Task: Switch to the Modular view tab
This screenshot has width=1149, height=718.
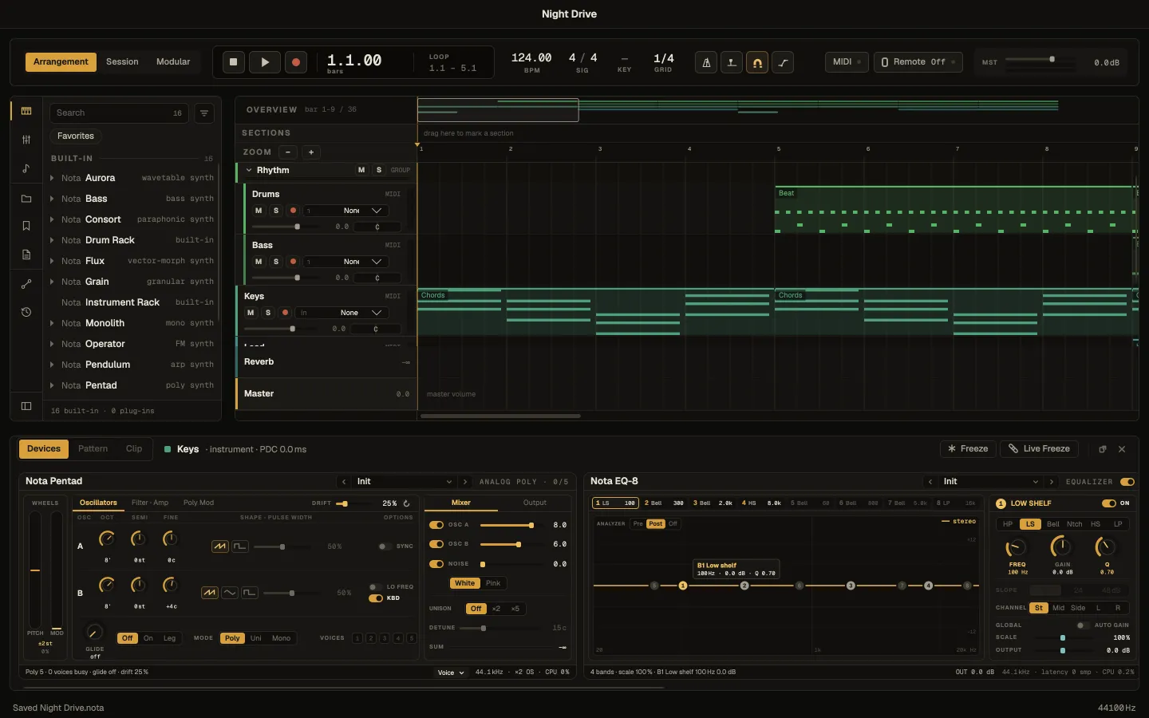Action: tap(173, 62)
